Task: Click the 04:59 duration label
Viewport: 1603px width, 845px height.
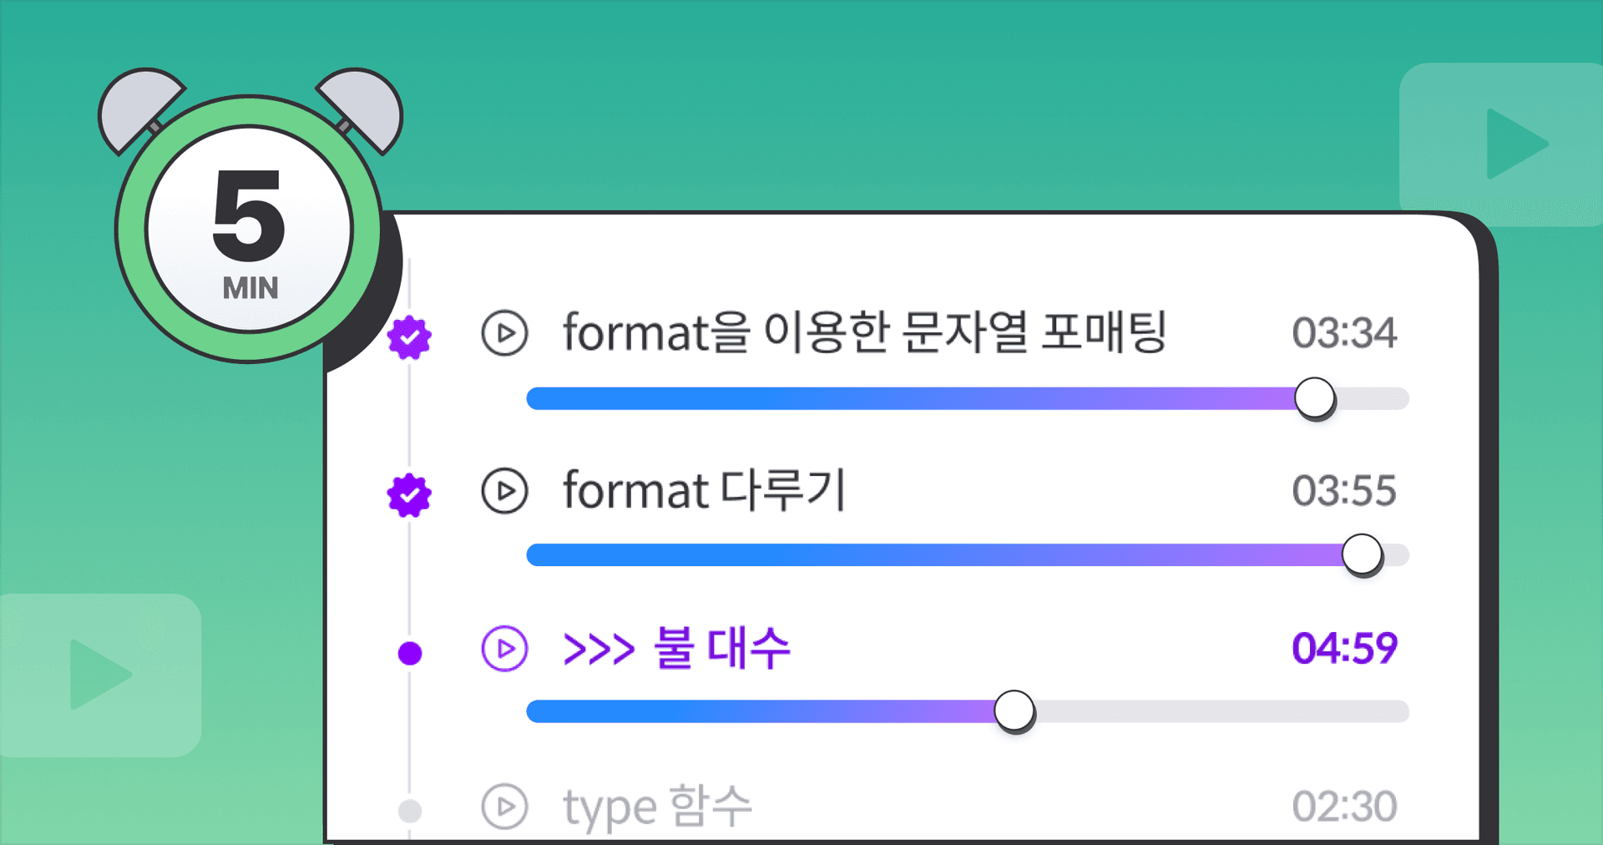Action: 1344,649
